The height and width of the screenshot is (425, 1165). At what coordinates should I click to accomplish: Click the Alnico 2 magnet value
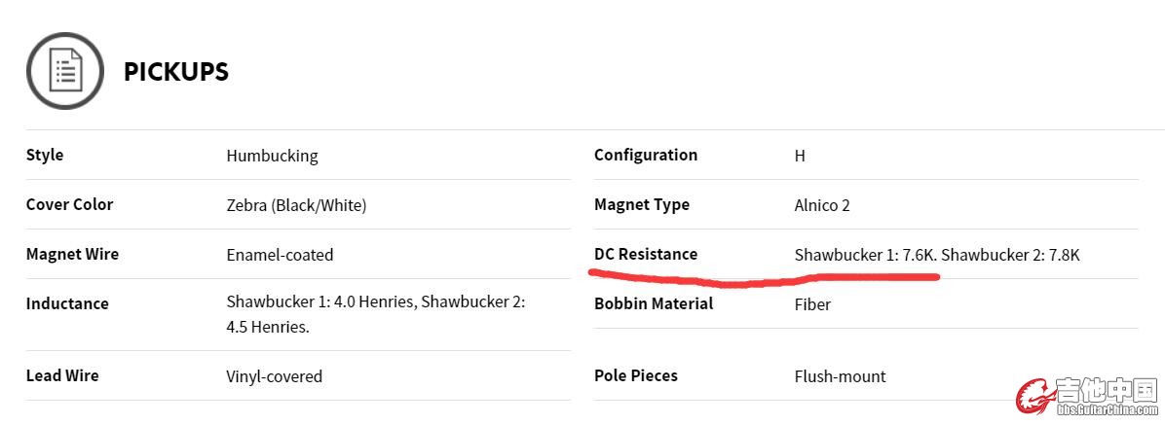(x=822, y=205)
